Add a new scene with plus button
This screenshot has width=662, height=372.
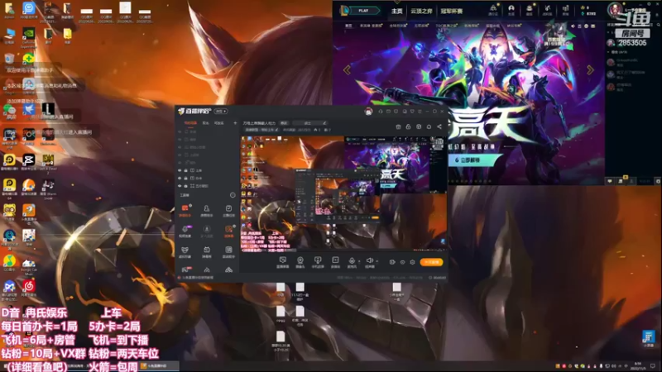pos(235,123)
